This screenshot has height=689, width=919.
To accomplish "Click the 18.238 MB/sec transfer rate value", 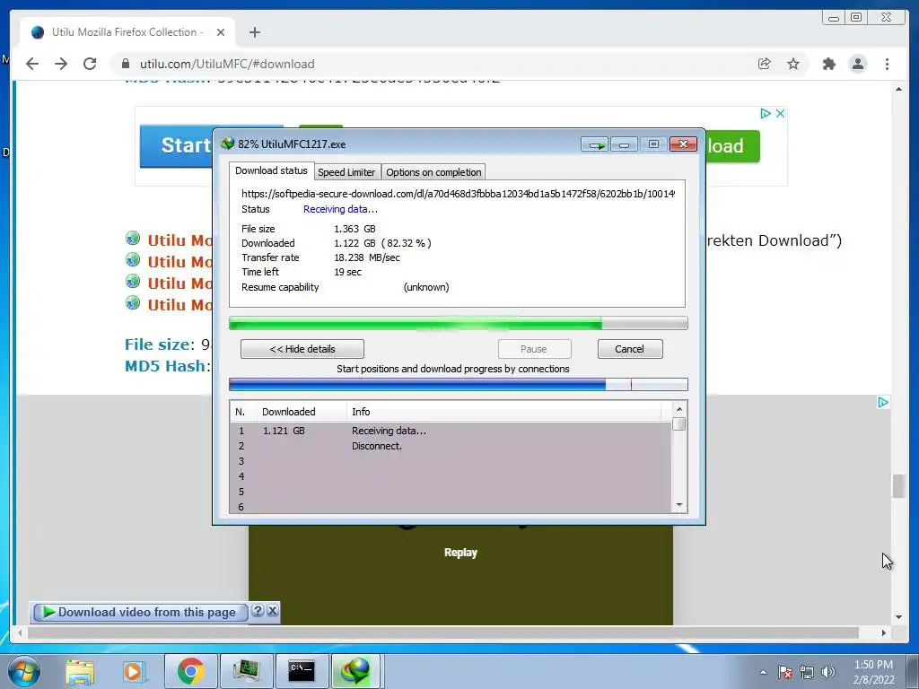I will click(x=367, y=257).
